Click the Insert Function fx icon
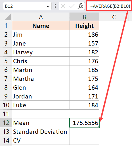Screen dimensions: 132x146 (x=80, y=6)
